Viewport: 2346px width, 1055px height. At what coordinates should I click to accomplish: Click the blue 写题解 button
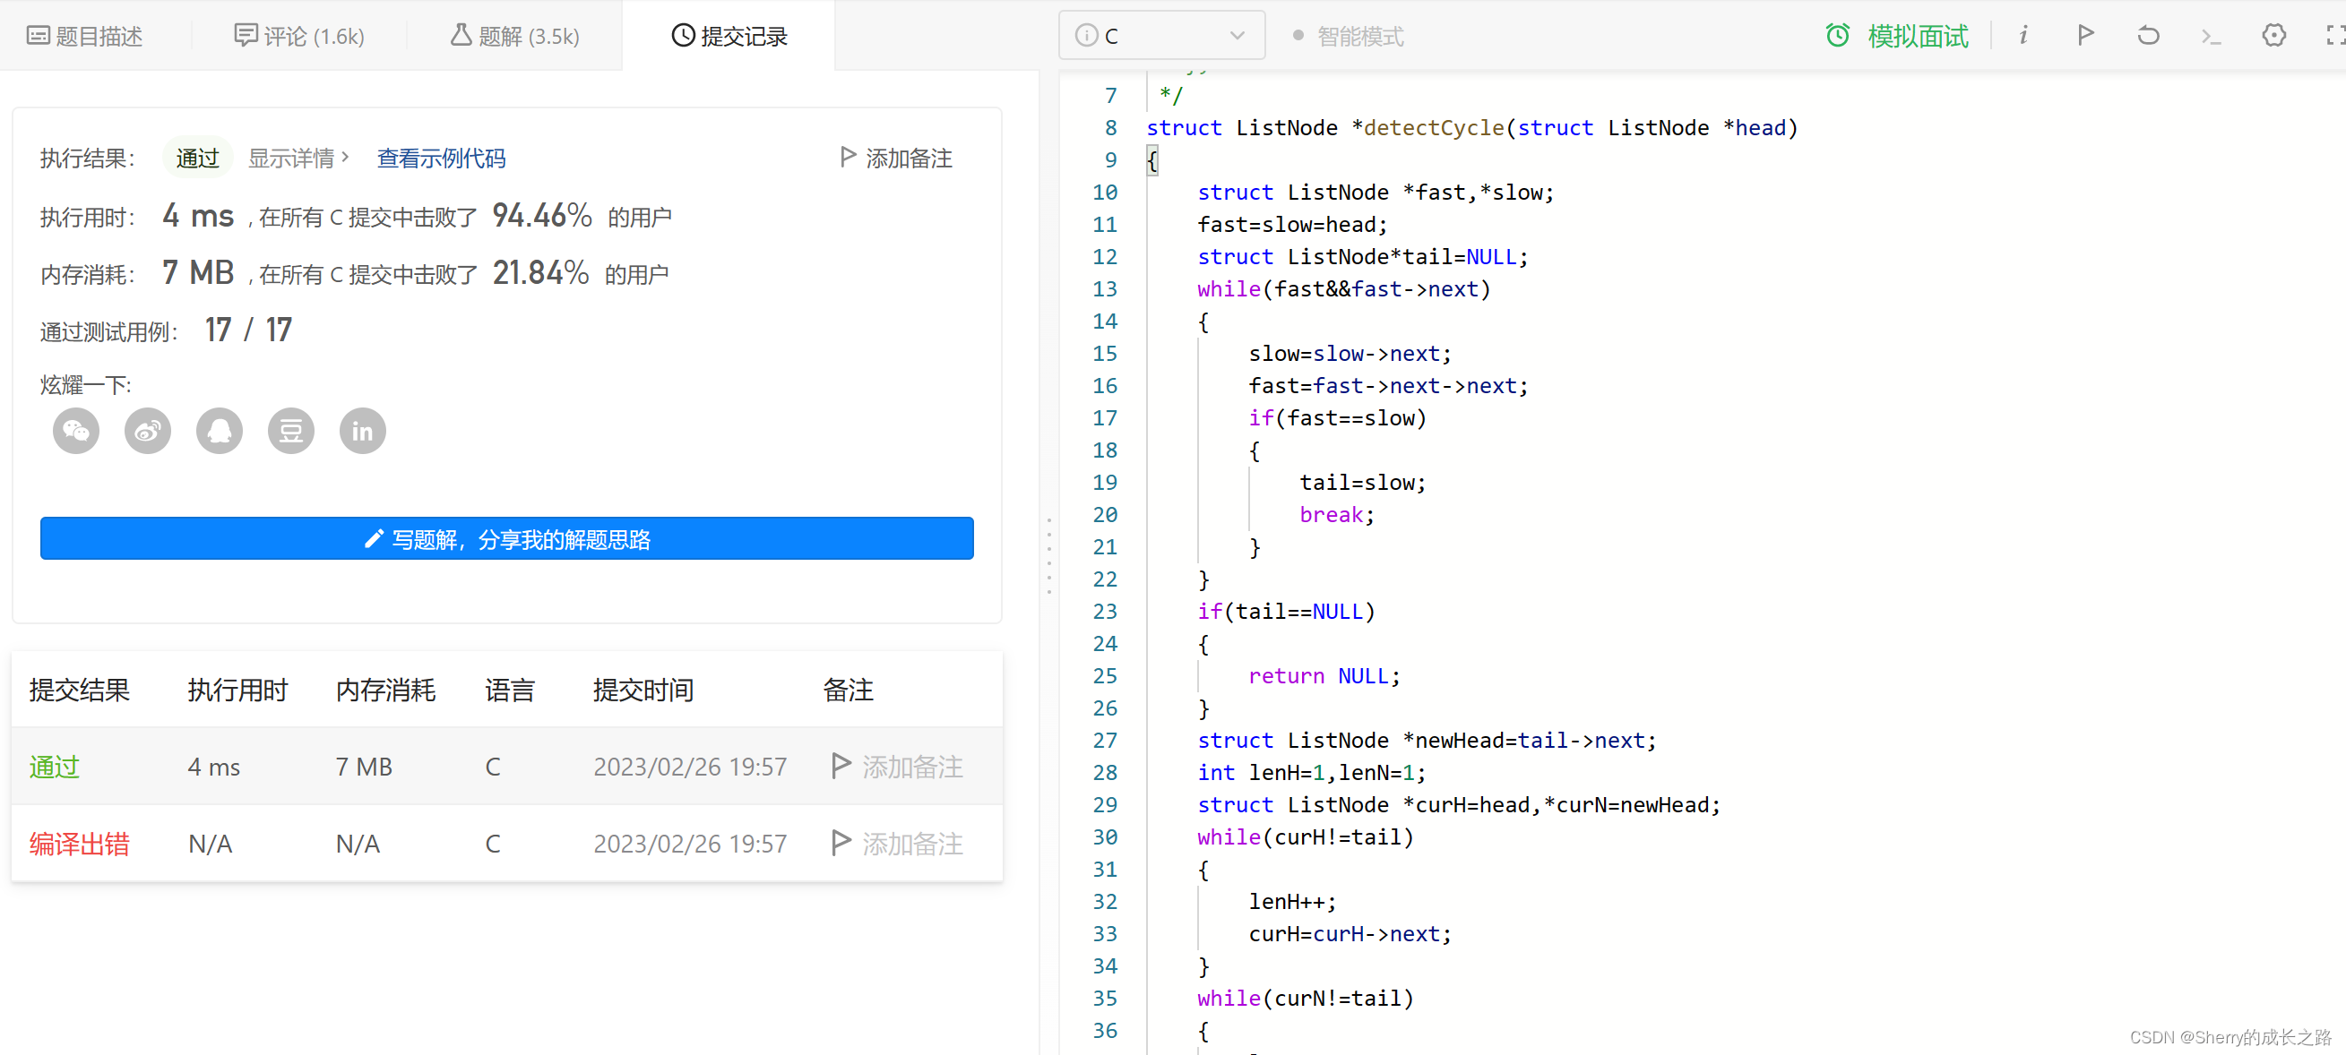click(x=506, y=539)
